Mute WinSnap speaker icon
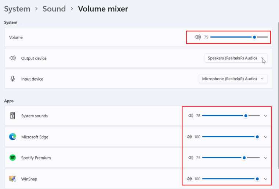The height and width of the screenshot is (189, 279). [x=189, y=179]
